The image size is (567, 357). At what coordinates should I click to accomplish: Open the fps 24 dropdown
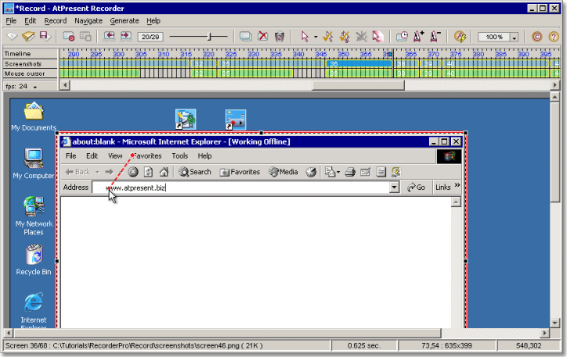point(35,87)
